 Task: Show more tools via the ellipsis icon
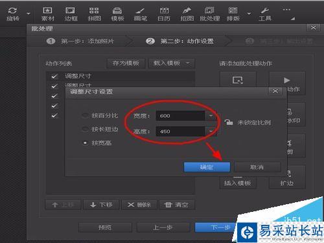pyautogui.click(x=286, y=10)
